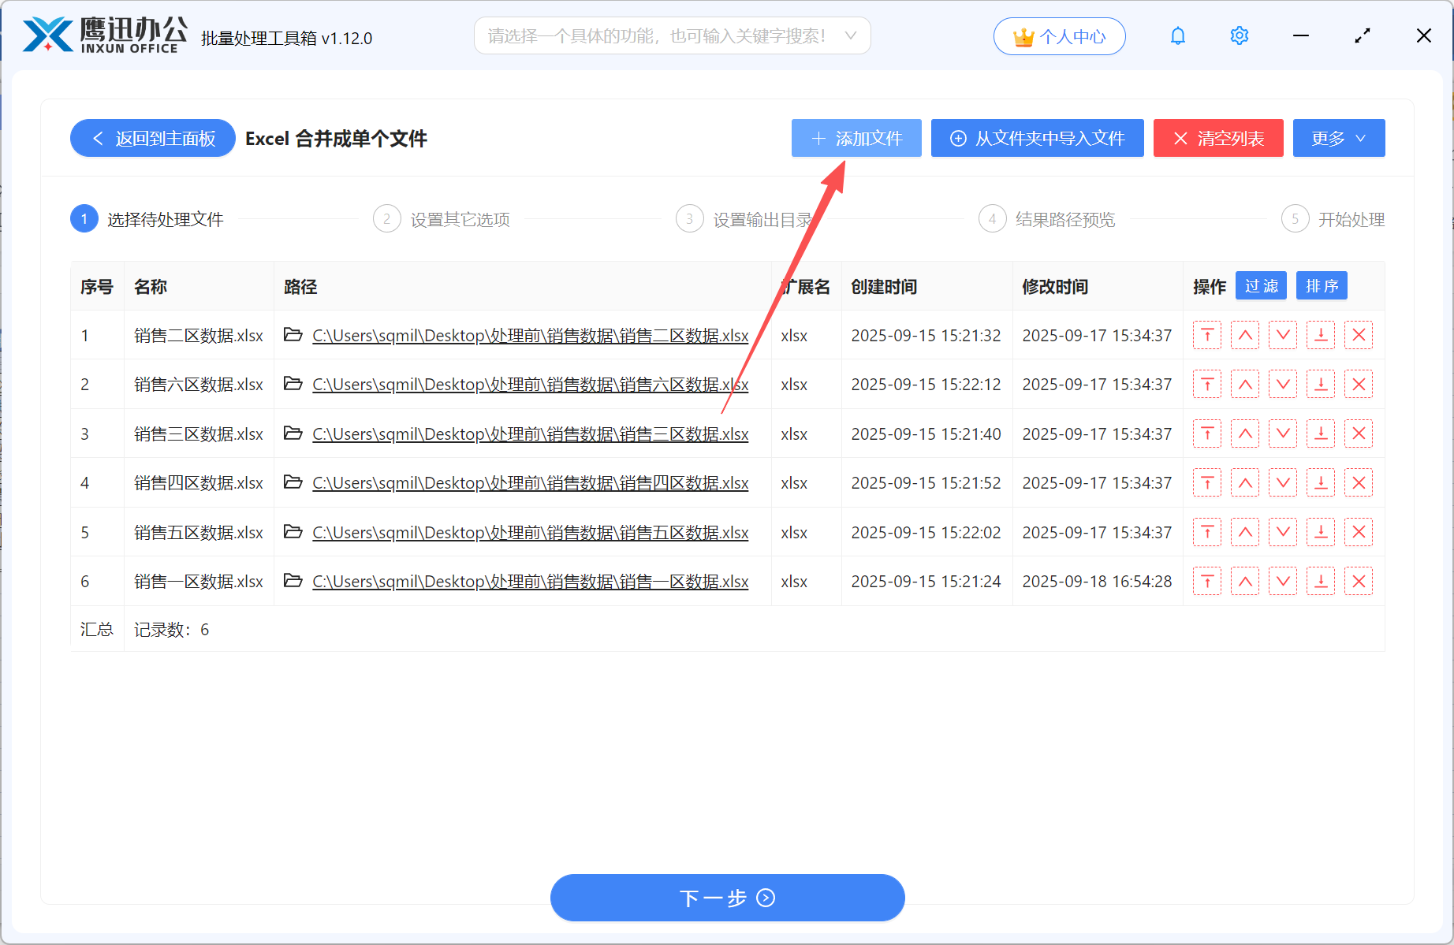Move 销售三区数据.xlsx down one row
The height and width of the screenshot is (945, 1454).
click(x=1283, y=433)
